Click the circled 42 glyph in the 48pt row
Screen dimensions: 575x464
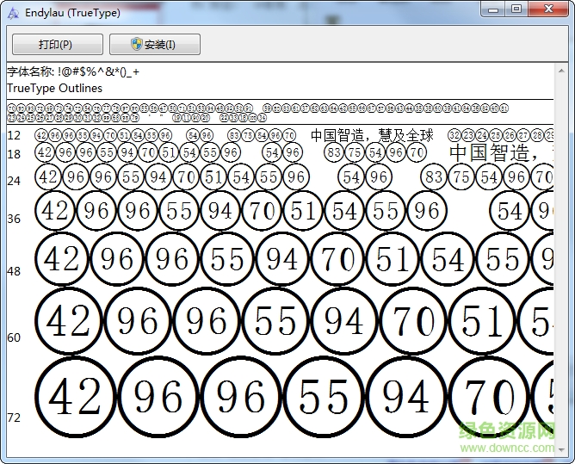[x=62, y=259]
